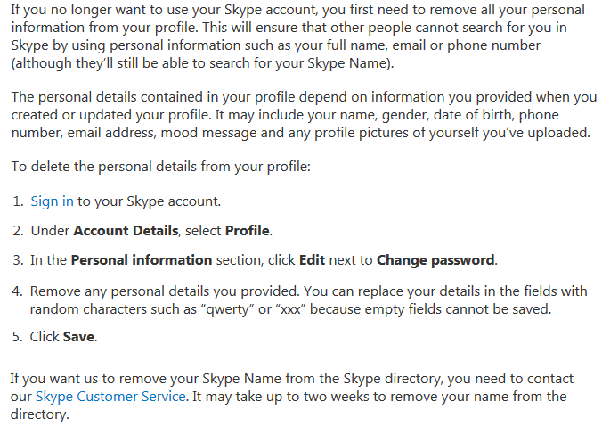Click the bold Profile word in step 2
The width and height of the screenshot is (602, 443).
(247, 231)
